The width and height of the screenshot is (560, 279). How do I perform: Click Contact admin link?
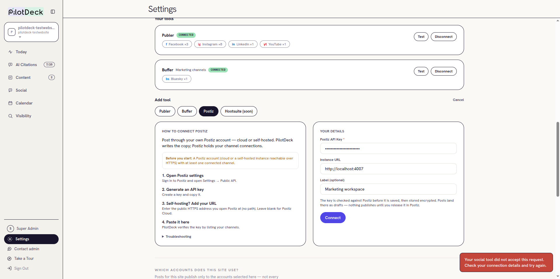pos(27,249)
